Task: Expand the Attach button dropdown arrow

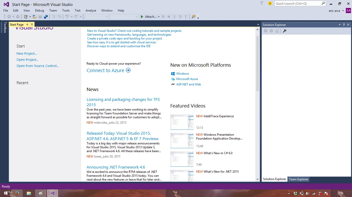Action: pos(158,17)
